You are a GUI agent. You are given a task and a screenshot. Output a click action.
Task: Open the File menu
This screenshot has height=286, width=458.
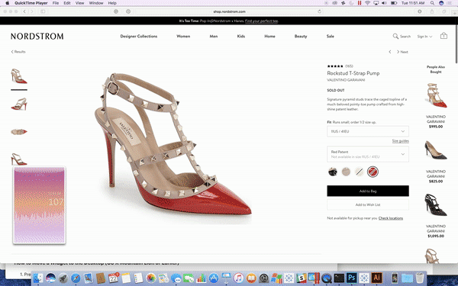[56, 3]
